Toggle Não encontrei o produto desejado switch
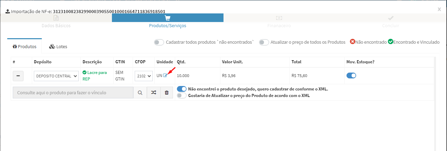 182,89
